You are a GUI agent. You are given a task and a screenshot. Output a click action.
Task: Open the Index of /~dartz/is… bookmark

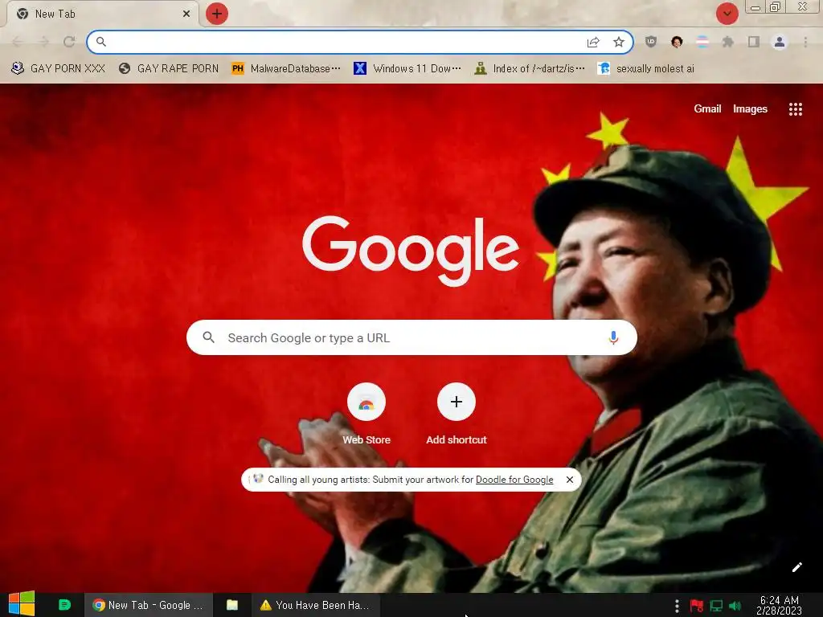click(x=530, y=69)
